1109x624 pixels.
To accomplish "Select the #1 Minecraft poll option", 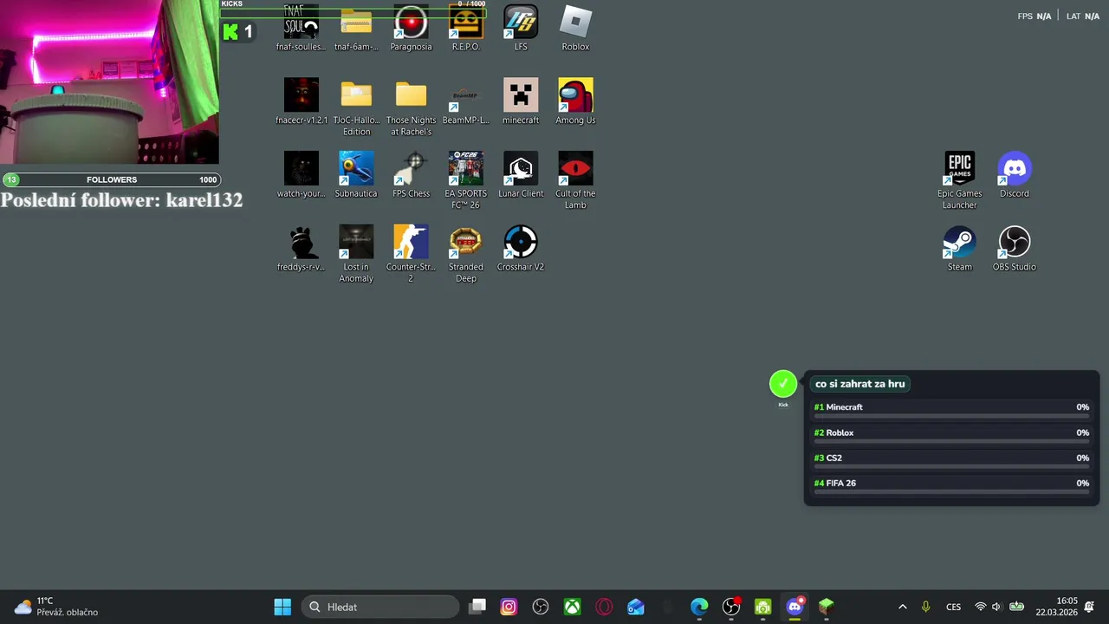I will (x=951, y=409).
